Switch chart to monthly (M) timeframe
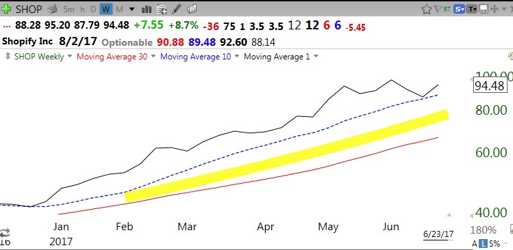Image resolution: width=513 pixels, height=250 pixels. click(x=119, y=9)
